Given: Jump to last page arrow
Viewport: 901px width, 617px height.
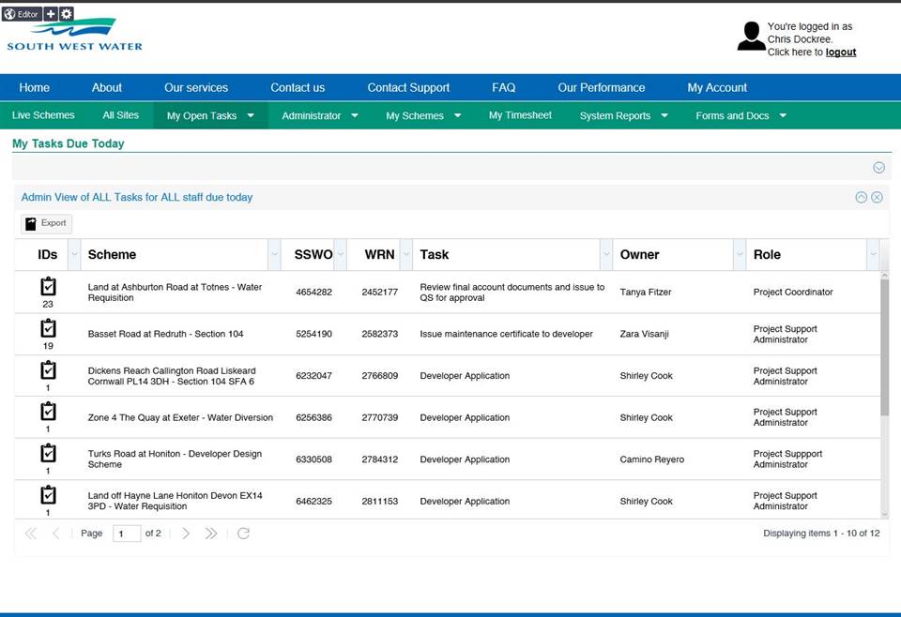Looking at the screenshot, I should (x=211, y=534).
